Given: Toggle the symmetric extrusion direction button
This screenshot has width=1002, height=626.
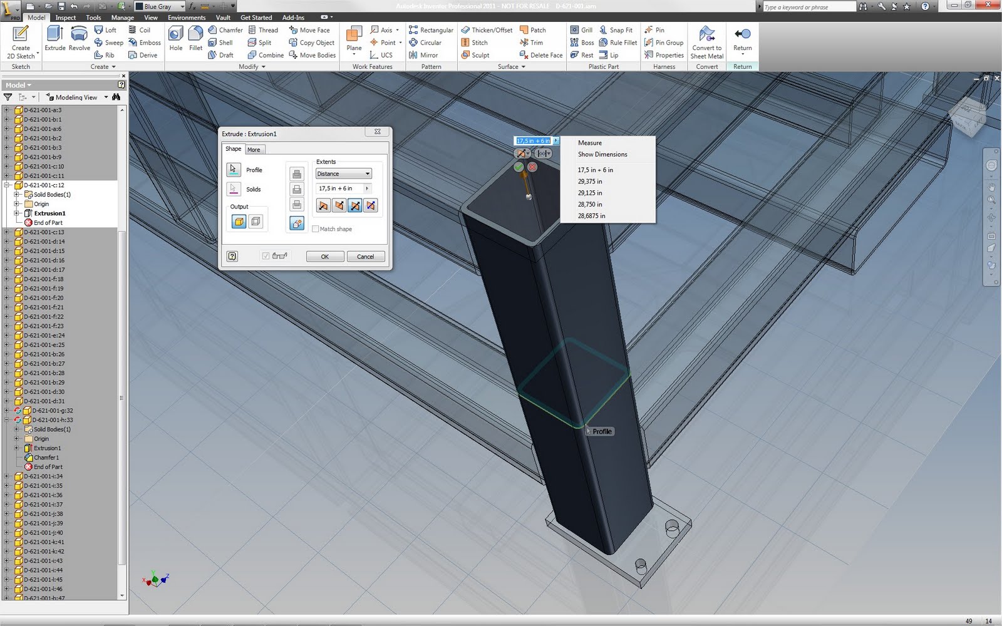Looking at the screenshot, I should (x=355, y=205).
